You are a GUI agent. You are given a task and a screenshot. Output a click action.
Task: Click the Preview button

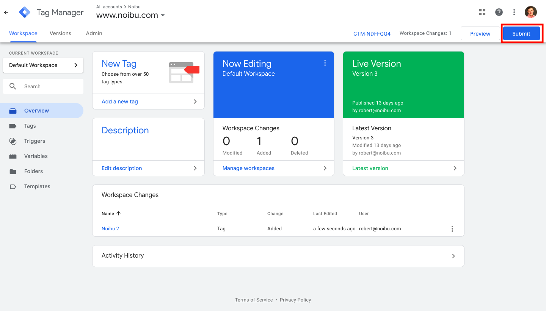(480, 34)
